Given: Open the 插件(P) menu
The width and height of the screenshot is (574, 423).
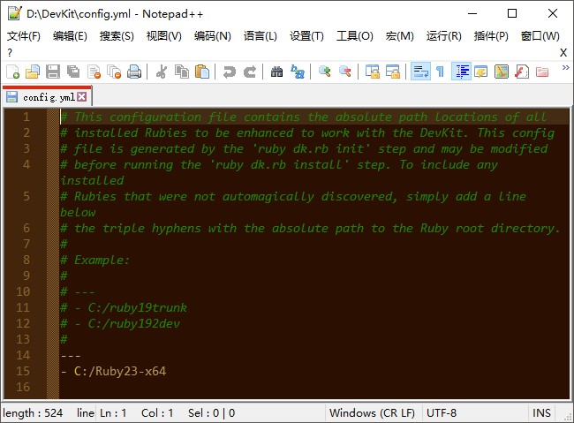Looking at the screenshot, I should (x=491, y=36).
